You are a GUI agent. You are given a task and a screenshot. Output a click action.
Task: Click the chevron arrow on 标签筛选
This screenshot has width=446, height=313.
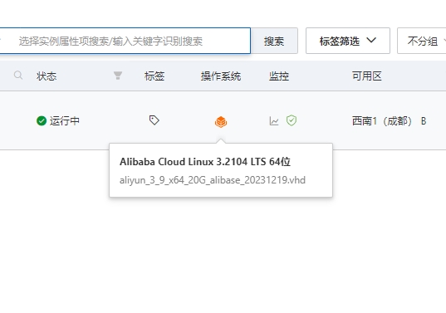[371, 41]
